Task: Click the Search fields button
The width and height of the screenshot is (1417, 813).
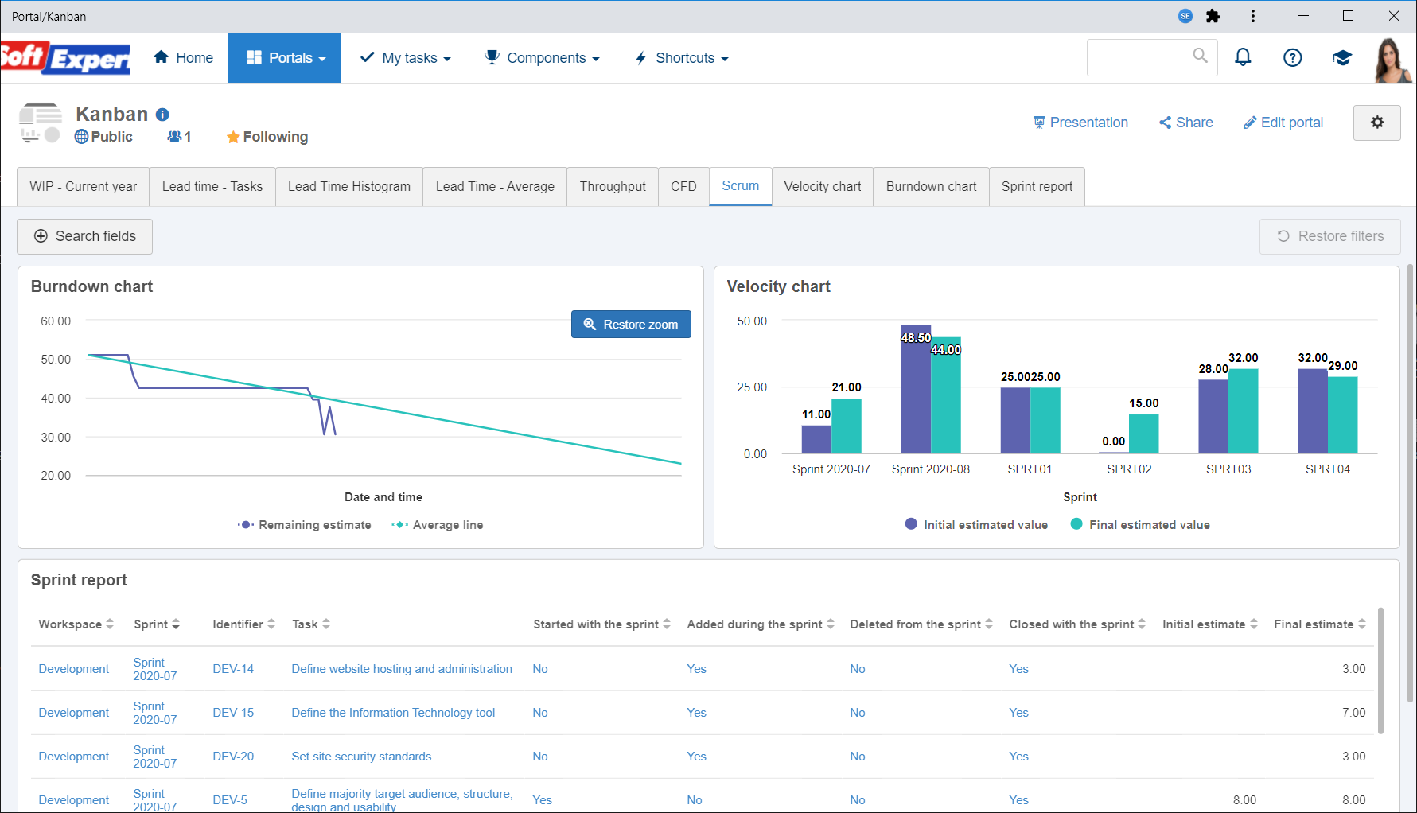Action: [84, 236]
